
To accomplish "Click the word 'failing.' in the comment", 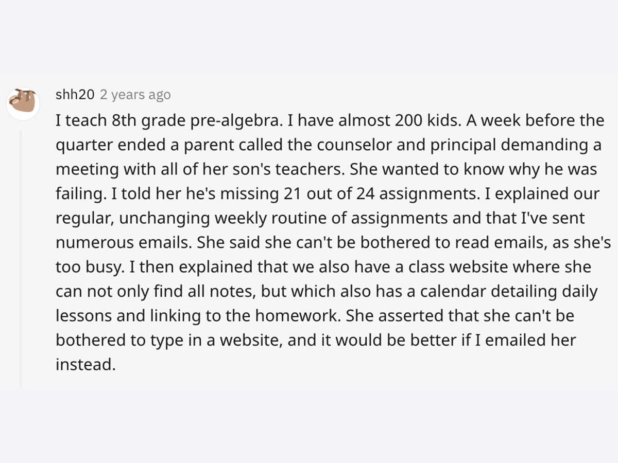I will (76, 194).
